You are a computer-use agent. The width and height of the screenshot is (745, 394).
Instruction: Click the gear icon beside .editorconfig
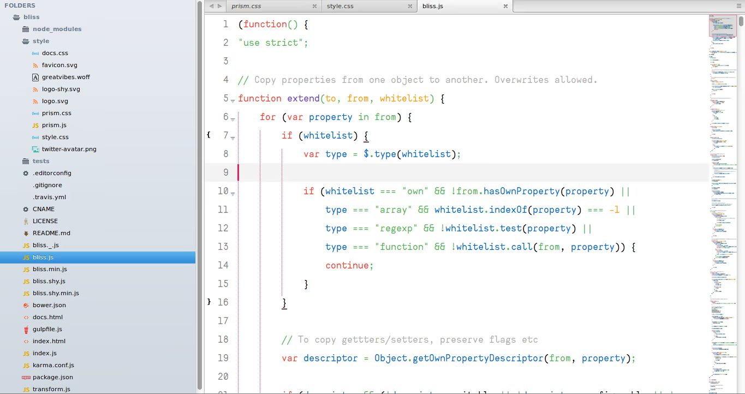[26, 173]
